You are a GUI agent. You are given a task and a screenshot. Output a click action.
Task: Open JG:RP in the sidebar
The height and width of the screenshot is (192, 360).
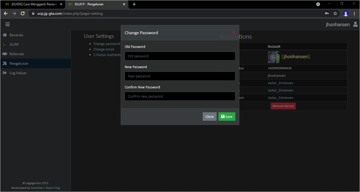coord(35,44)
